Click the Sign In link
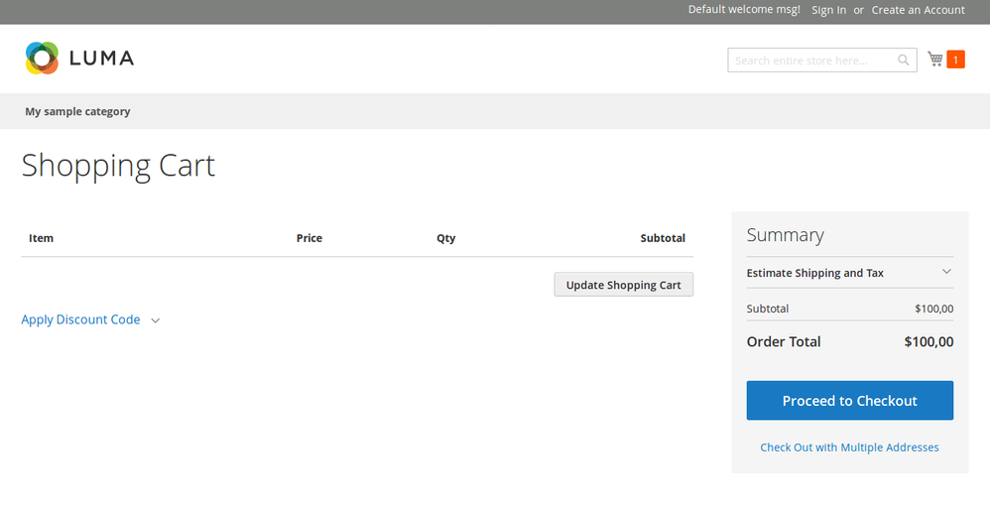 [828, 10]
